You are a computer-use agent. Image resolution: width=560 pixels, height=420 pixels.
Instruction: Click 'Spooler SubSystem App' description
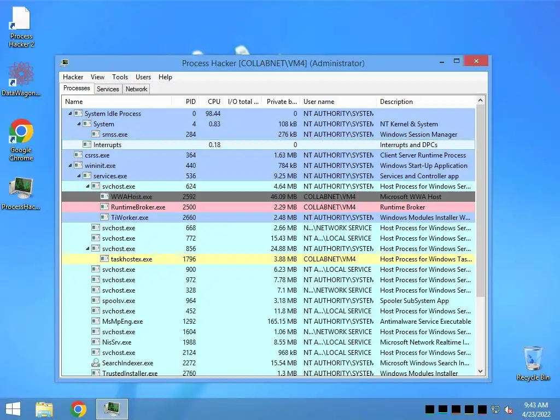click(x=415, y=301)
